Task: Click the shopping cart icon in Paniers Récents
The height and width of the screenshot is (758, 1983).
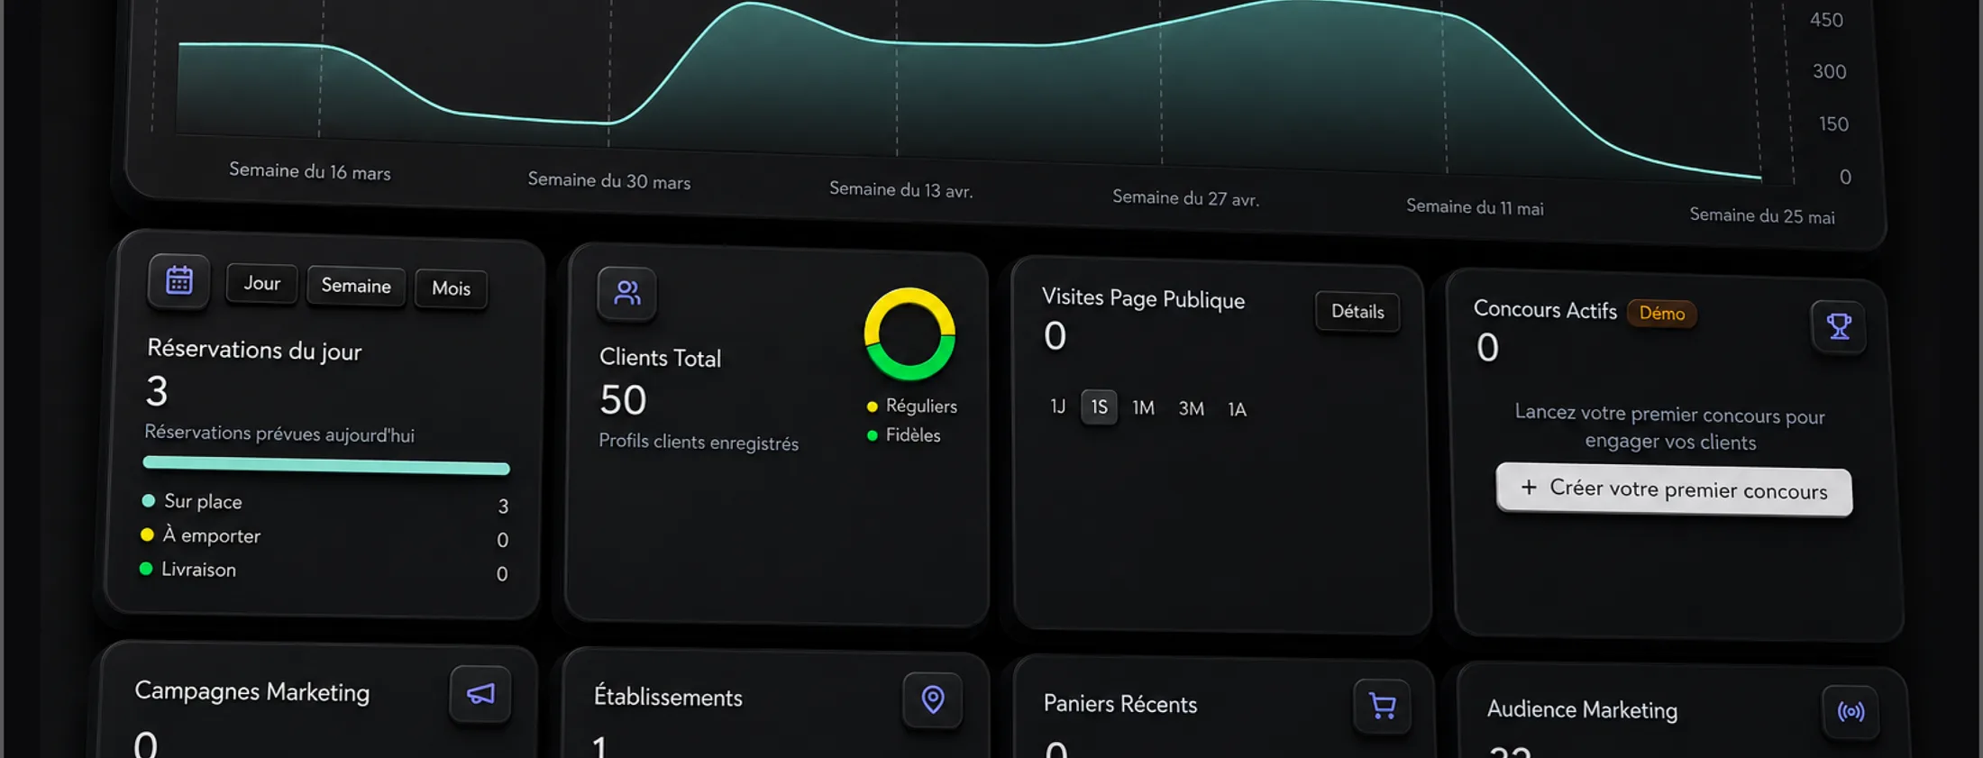Action: 1382,706
